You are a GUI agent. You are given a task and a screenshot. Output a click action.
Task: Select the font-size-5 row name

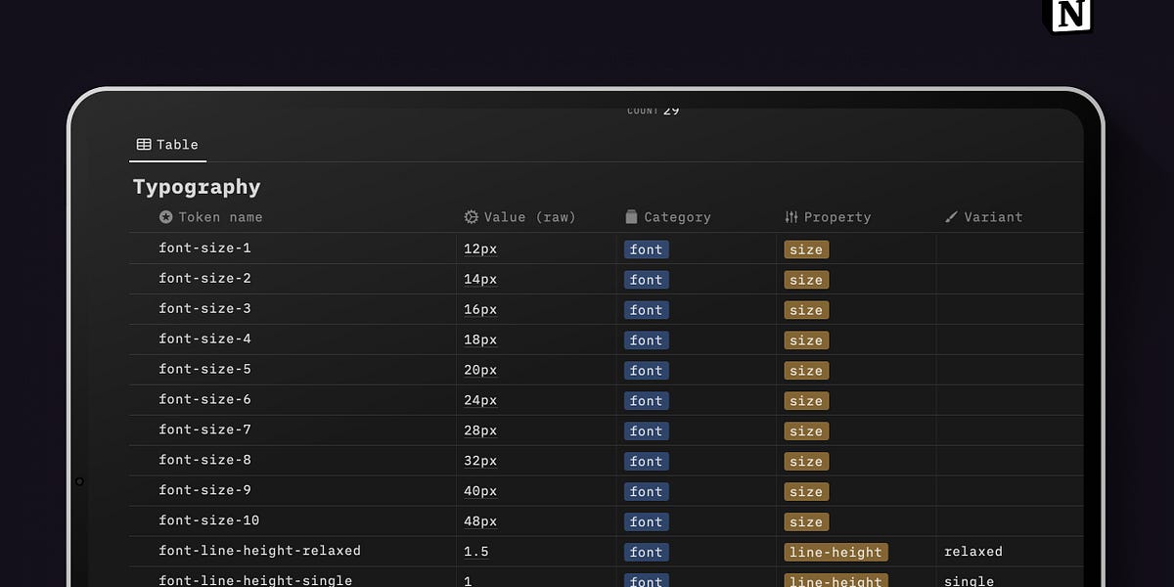205,370
